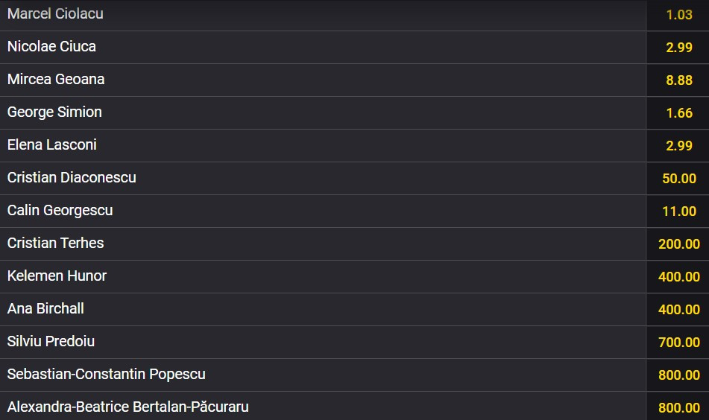709x420 pixels.
Task: Select 50.00 odds for Cristian Diaconescu
Action: point(678,179)
